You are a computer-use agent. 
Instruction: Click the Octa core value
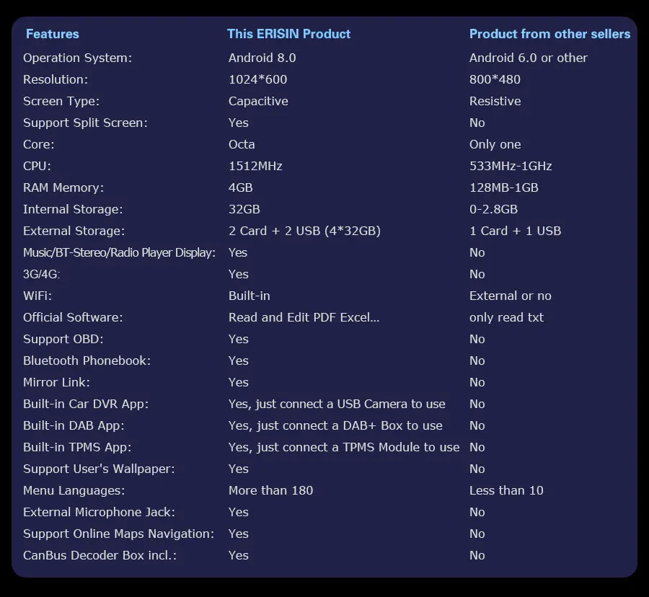click(242, 144)
